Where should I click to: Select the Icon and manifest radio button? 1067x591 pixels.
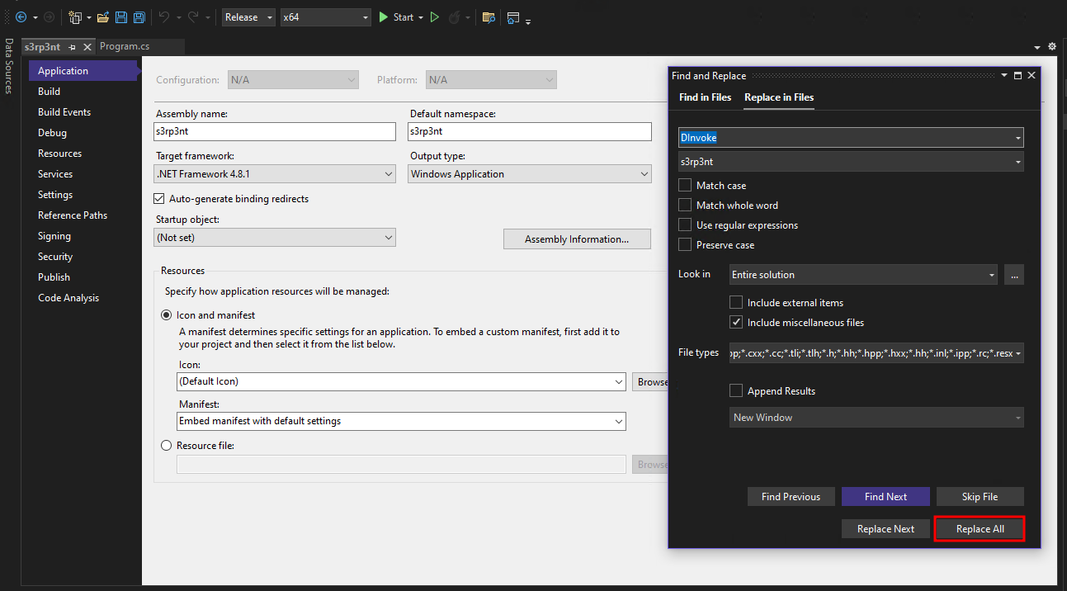pos(167,315)
